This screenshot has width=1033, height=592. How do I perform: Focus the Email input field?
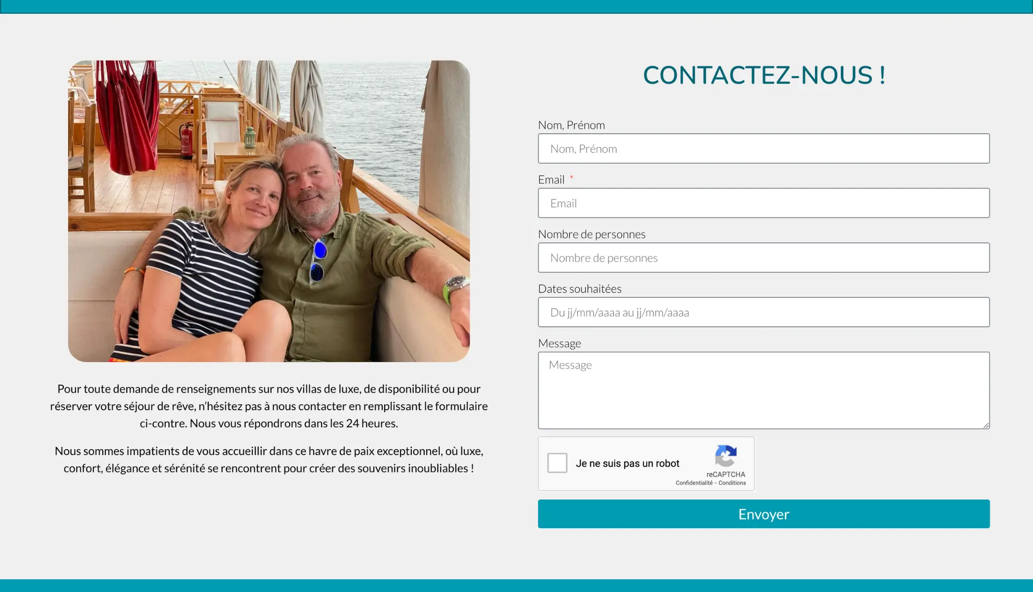(x=763, y=203)
